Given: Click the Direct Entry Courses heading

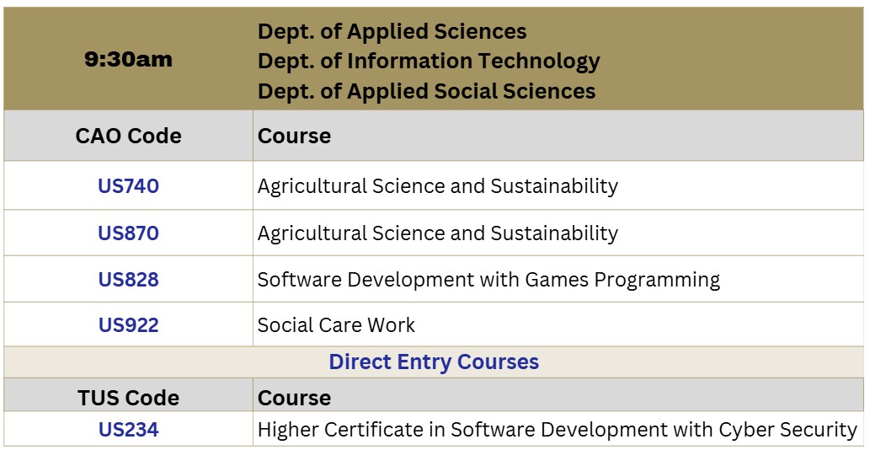Looking at the screenshot, I should (434, 362).
